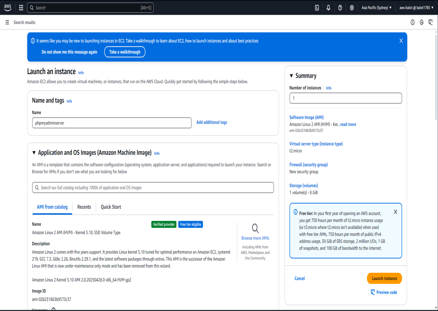Open the feedback panel icon in the page toolbar

pyautogui.click(x=430, y=22)
